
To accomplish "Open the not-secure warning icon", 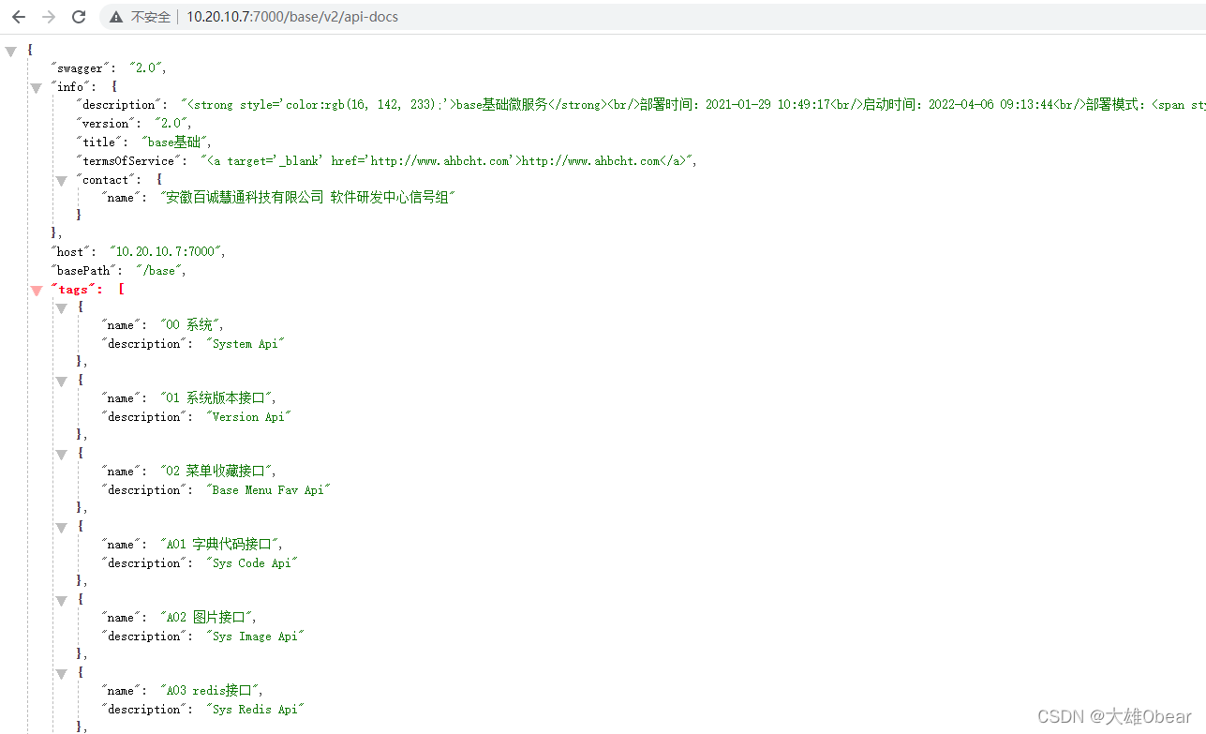I will tap(116, 17).
